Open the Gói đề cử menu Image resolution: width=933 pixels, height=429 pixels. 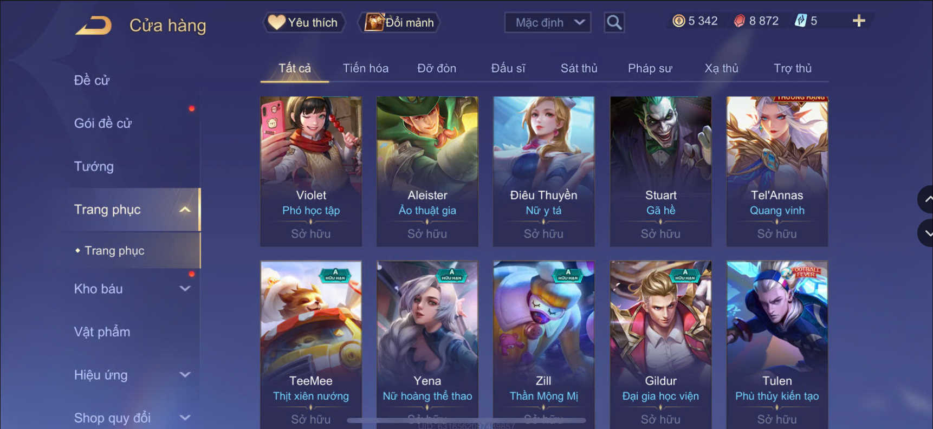click(103, 123)
